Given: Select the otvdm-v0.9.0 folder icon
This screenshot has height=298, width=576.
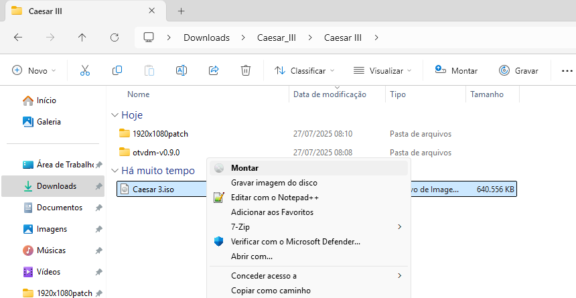Looking at the screenshot, I should coord(125,152).
